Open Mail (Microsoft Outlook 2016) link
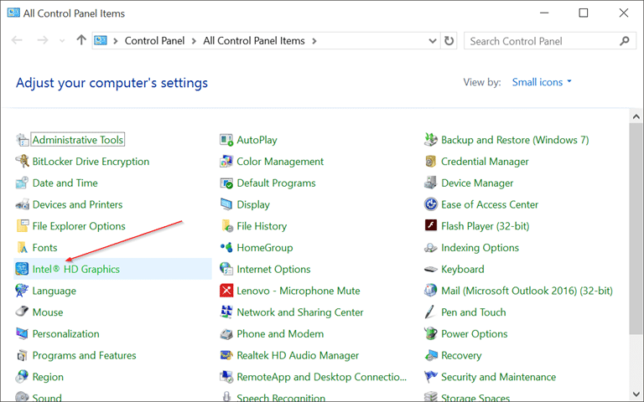The height and width of the screenshot is (402, 644). tap(527, 291)
